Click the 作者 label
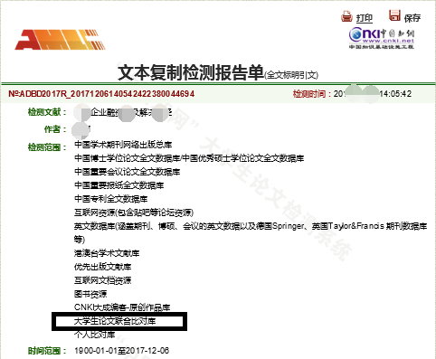The width and height of the screenshot is (436, 359). pos(55,129)
